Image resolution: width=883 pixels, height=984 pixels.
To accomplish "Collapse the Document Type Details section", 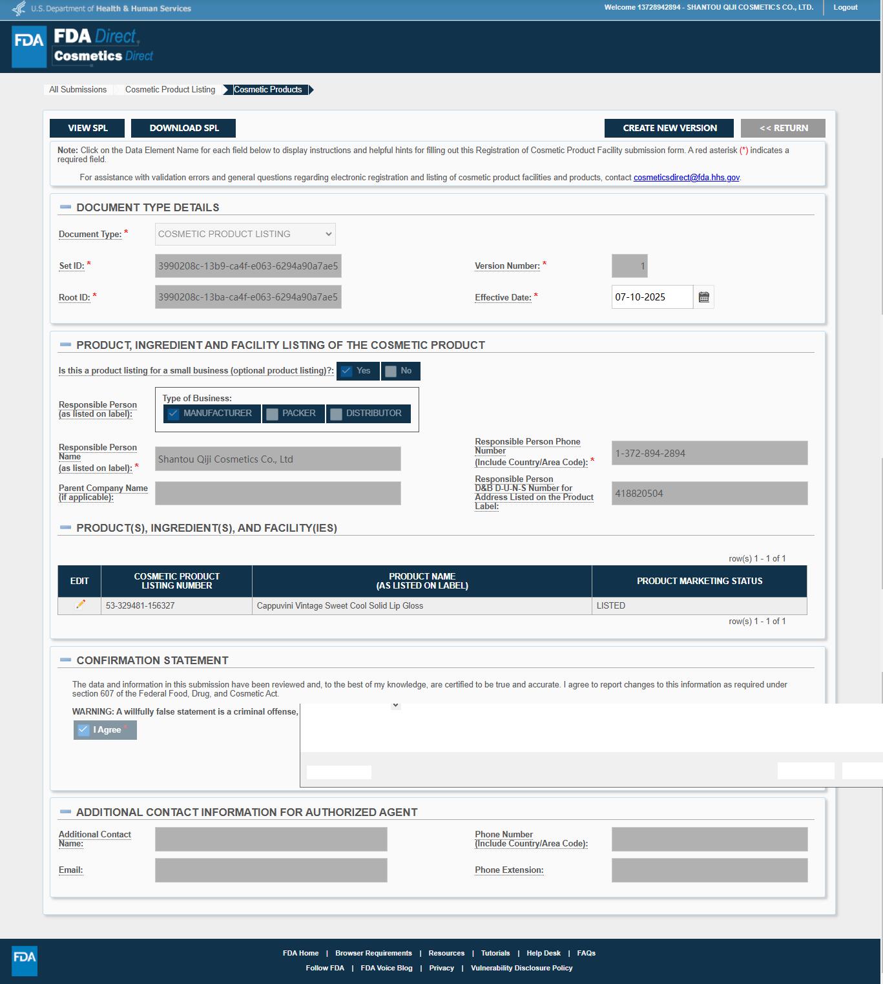I will (65, 207).
